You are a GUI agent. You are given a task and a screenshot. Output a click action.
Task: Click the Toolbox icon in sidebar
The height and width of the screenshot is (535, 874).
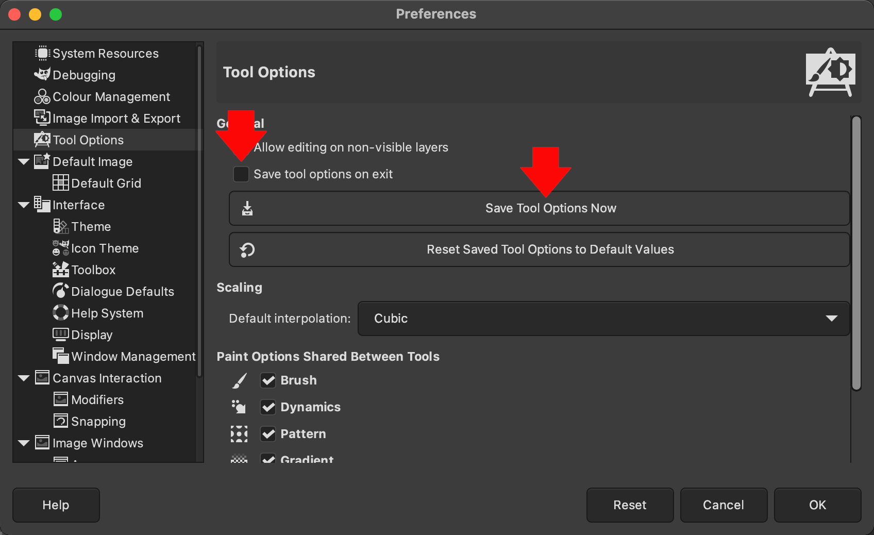[61, 270]
